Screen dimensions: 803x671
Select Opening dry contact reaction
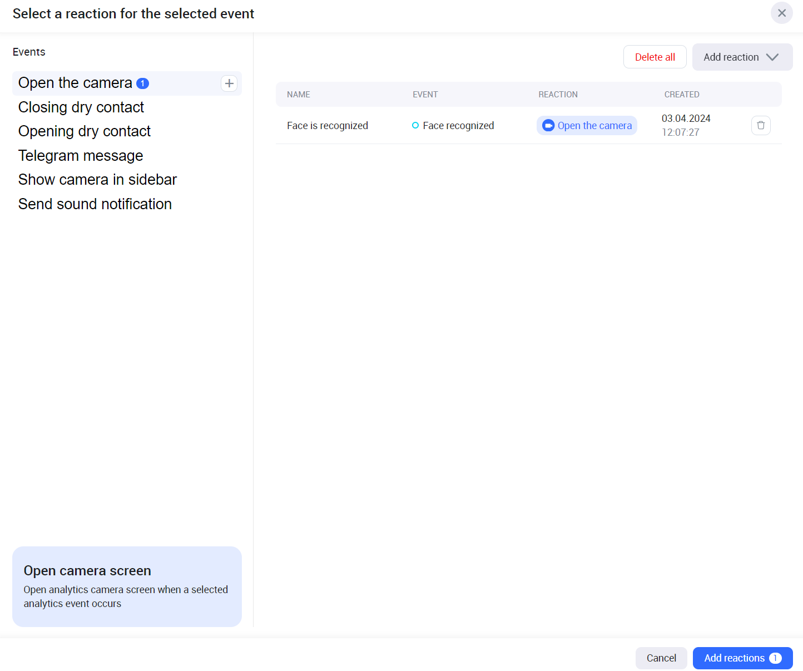tap(85, 131)
